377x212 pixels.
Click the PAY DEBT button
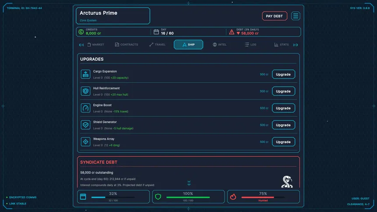point(274,16)
